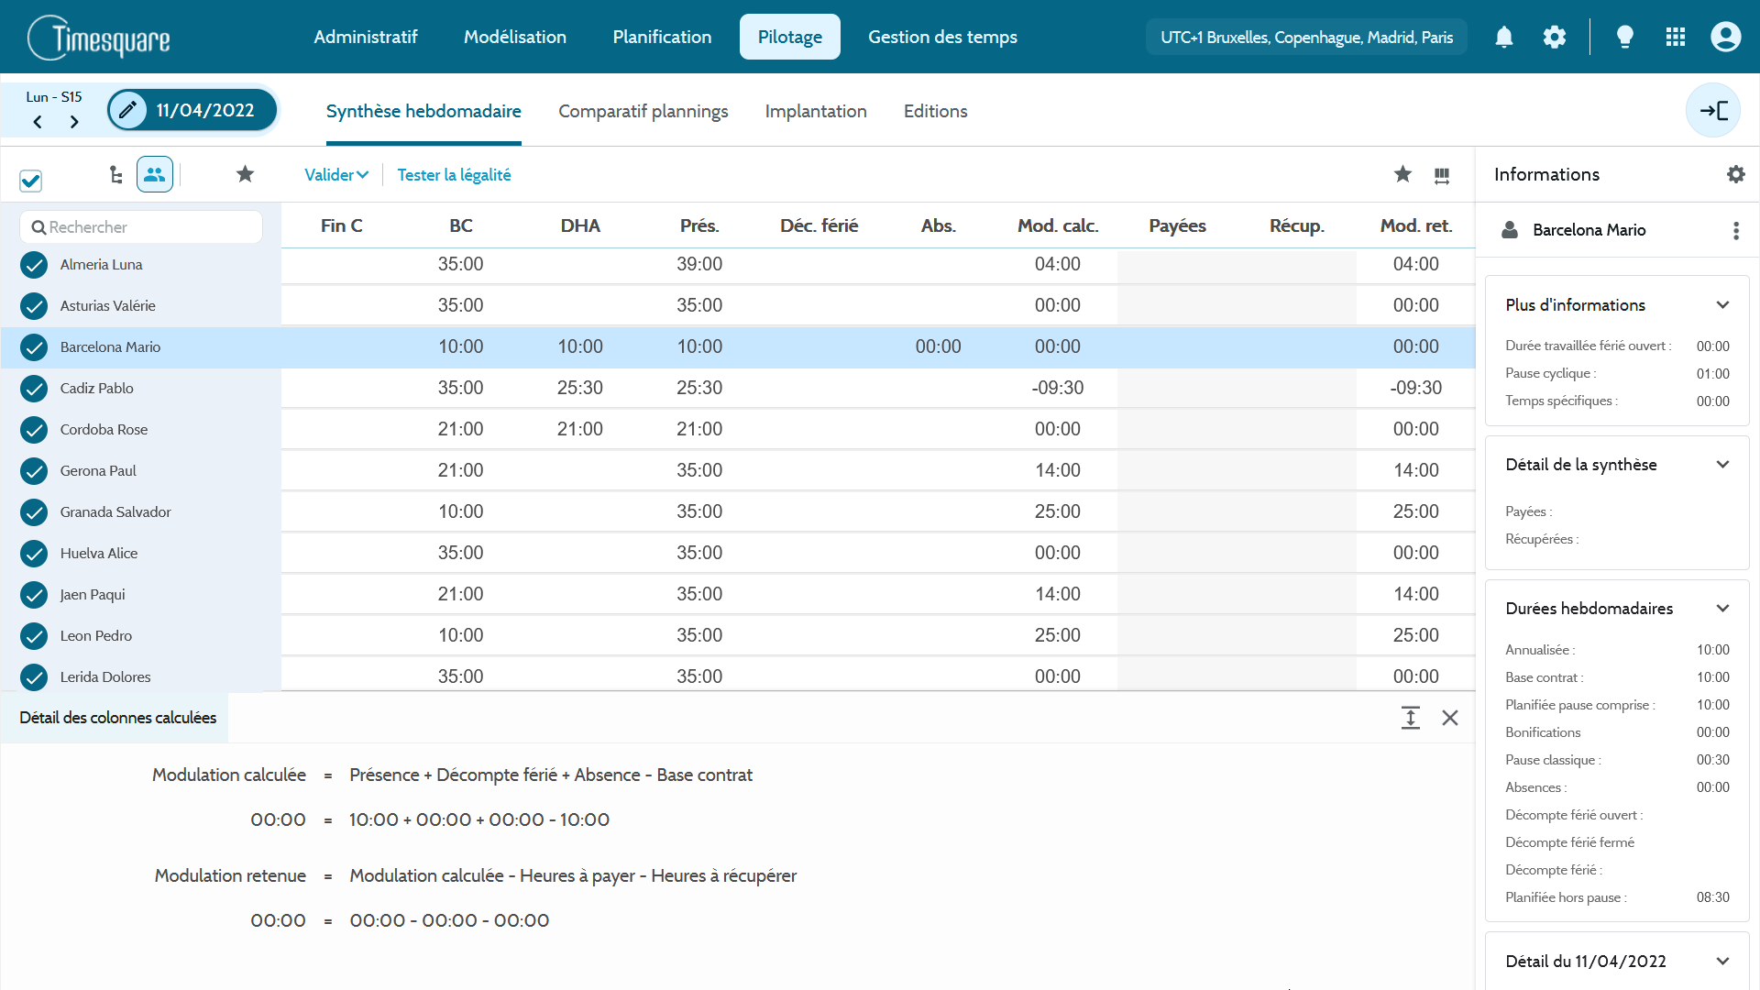The height and width of the screenshot is (990, 1760).
Task: Click the Rechercher search field
Action: click(142, 227)
